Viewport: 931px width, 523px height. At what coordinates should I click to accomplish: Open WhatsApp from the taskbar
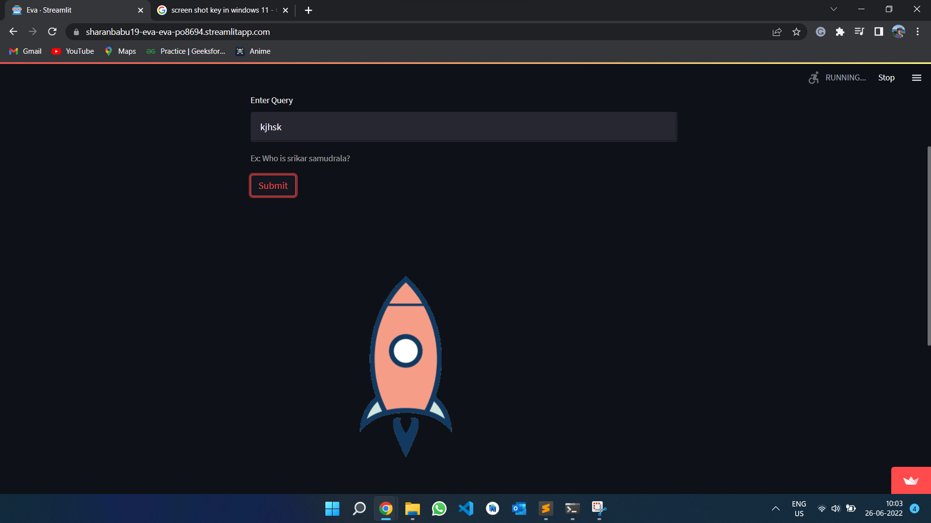[439, 508]
